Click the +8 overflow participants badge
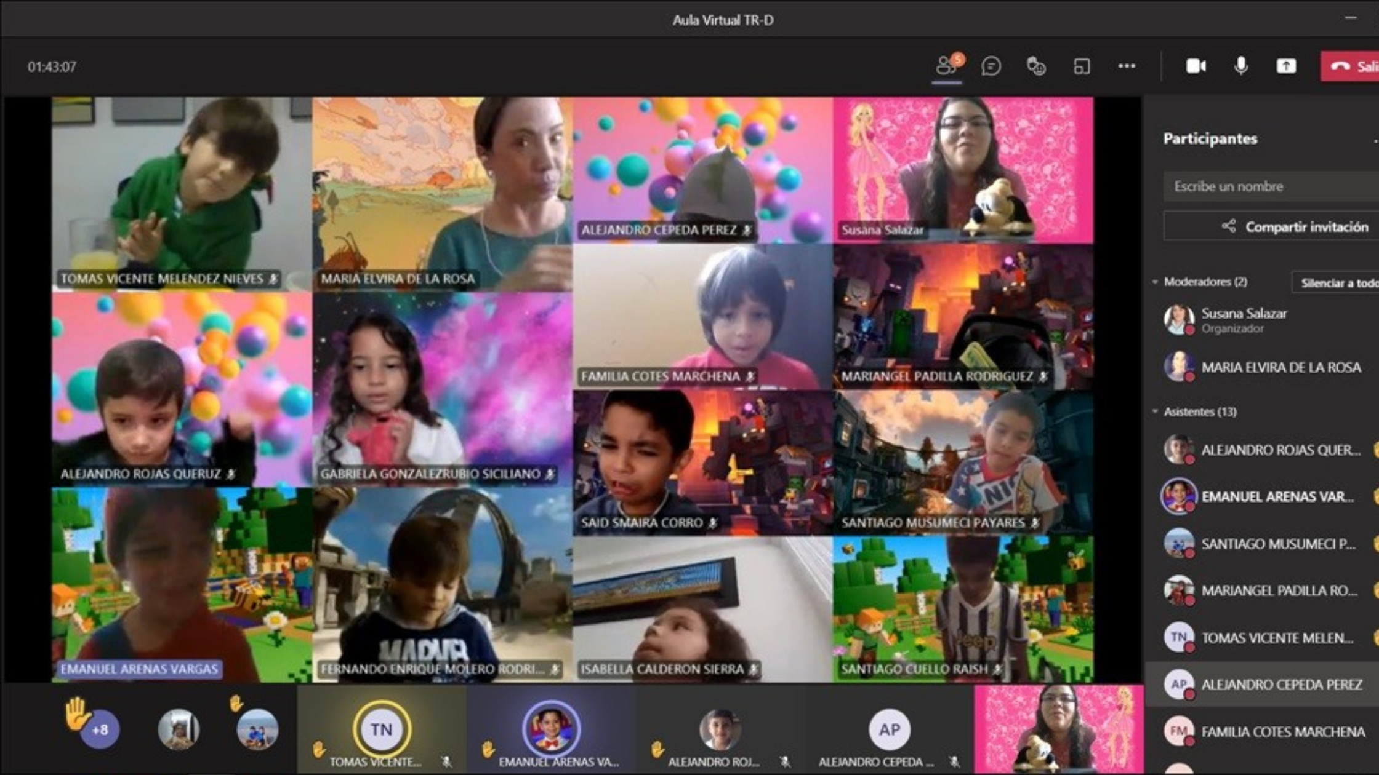 [x=100, y=729]
